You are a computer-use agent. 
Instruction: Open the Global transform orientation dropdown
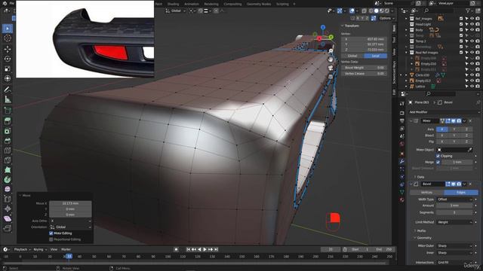pyautogui.click(x=176, y=11)
